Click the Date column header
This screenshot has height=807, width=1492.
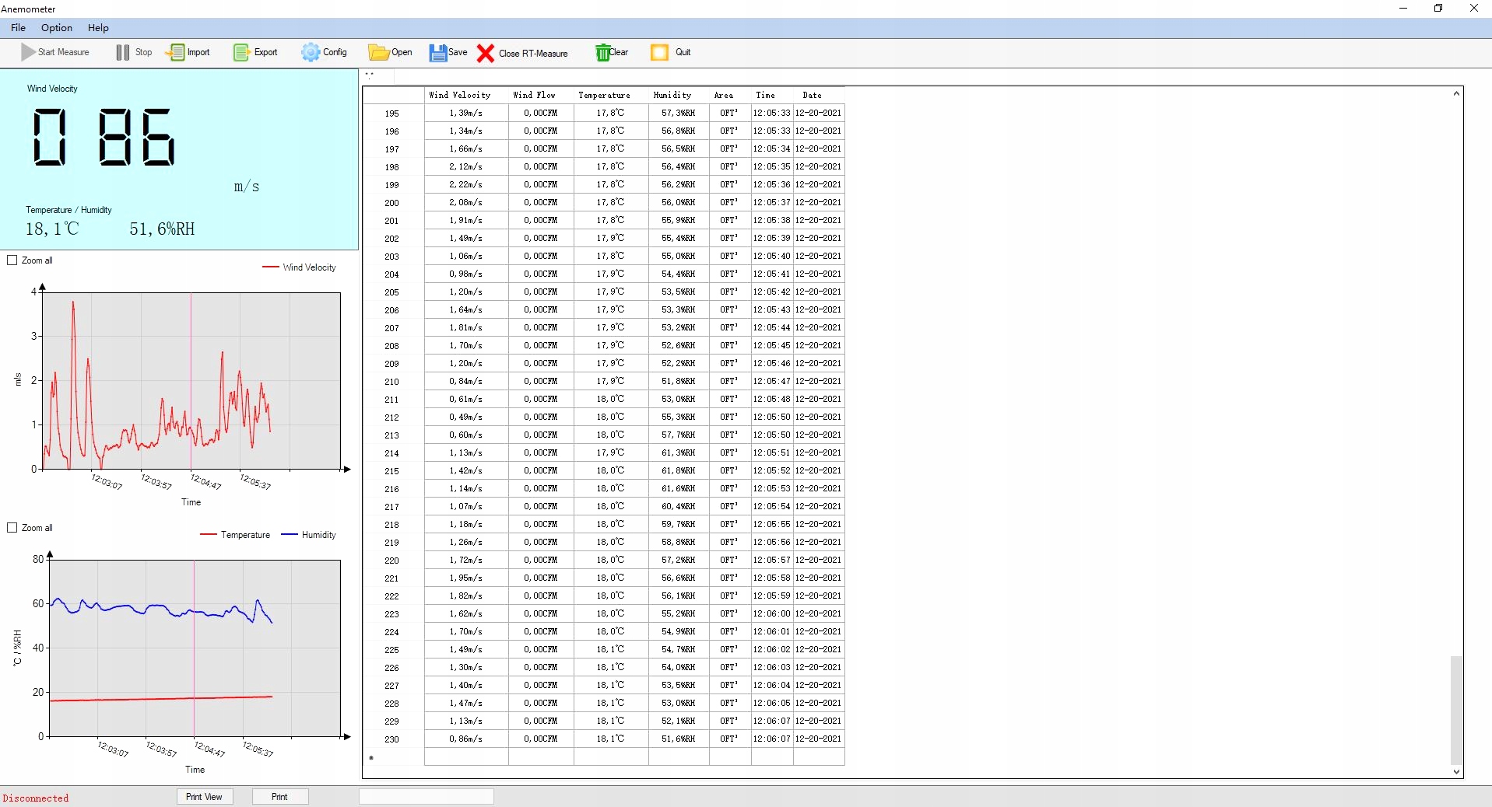coord(819,95)
